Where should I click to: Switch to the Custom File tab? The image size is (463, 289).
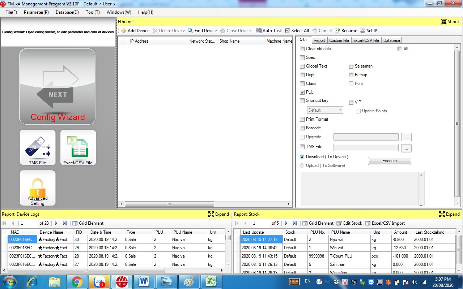tap(339, 40)
